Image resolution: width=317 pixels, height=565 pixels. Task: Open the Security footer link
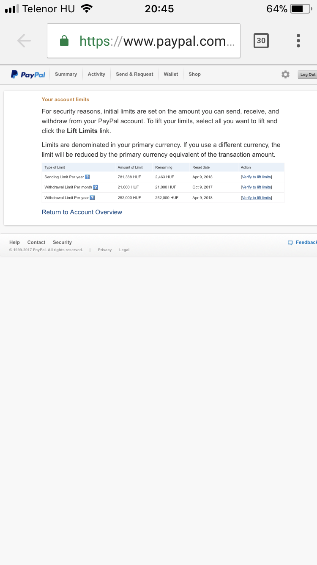click(62, 242)
